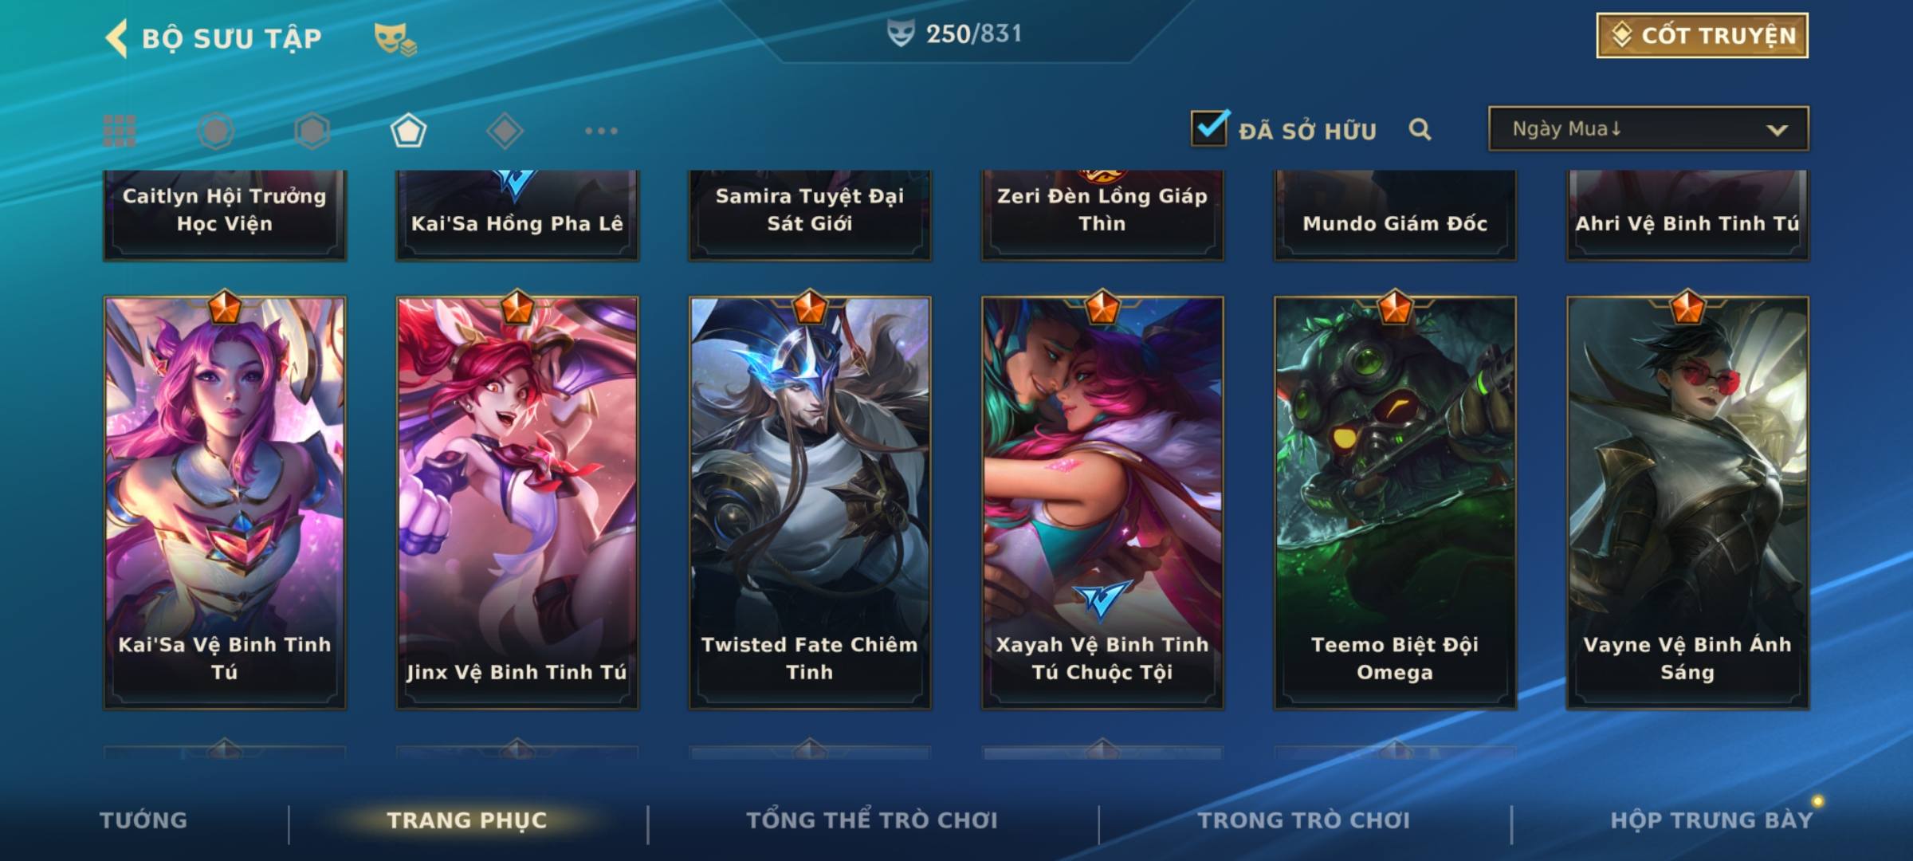1913x861 pixels.
Task: Select the circular-gem rarity filter icon
Action: pyautogui.click(x=216, y=131)
